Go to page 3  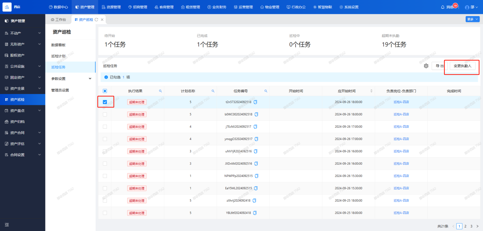pos(471,226)
